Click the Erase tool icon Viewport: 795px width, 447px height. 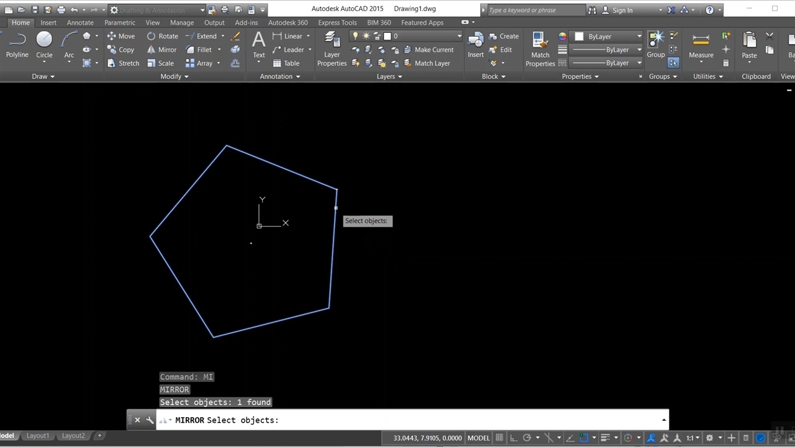[235, 37]
